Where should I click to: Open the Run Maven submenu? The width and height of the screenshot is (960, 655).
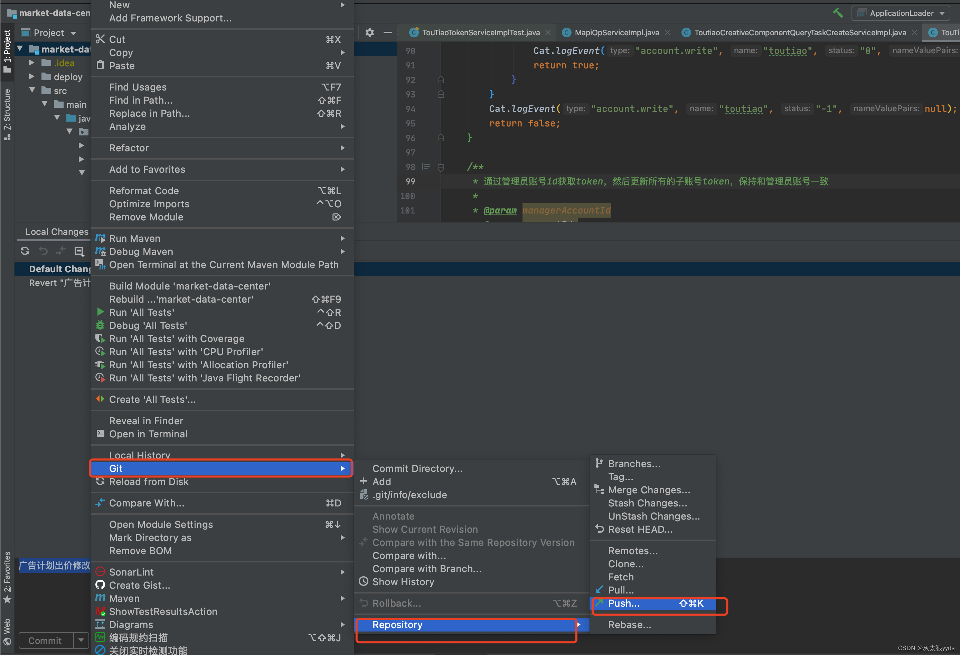tap(222, 238)
